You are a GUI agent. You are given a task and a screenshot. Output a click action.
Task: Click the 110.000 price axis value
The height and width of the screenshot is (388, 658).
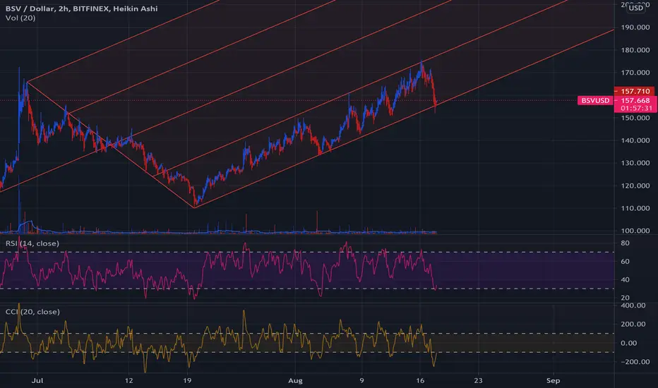pos(635,209)
